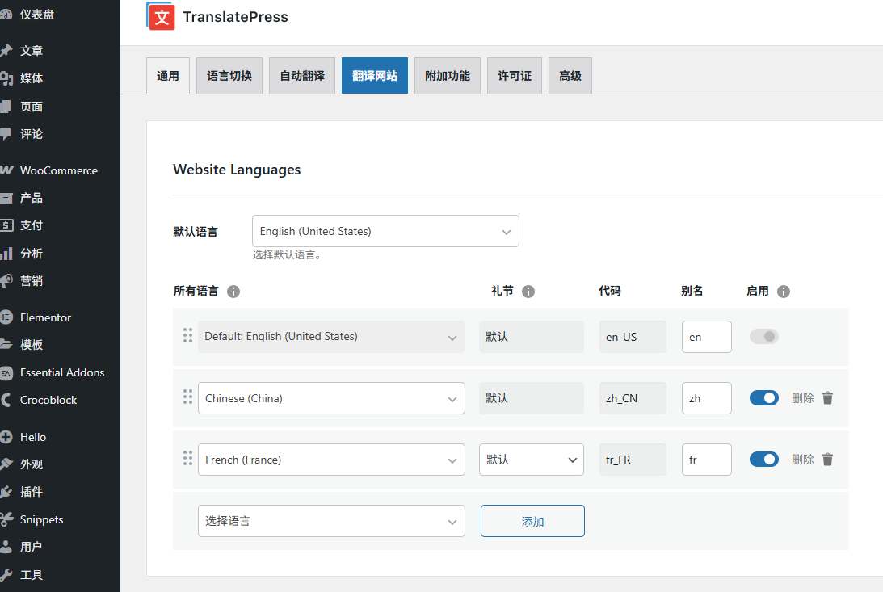Switch to the 自动翻译 tab
The height and width of the screenshot is (592, 883).
(302, 76)
